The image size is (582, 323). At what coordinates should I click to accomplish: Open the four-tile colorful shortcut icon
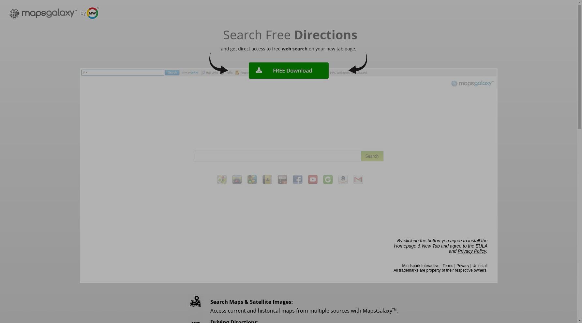pos(252,180)
